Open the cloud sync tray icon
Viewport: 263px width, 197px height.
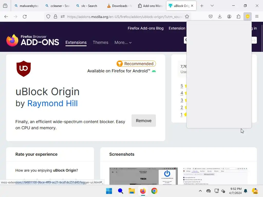(x=209, y=191)
